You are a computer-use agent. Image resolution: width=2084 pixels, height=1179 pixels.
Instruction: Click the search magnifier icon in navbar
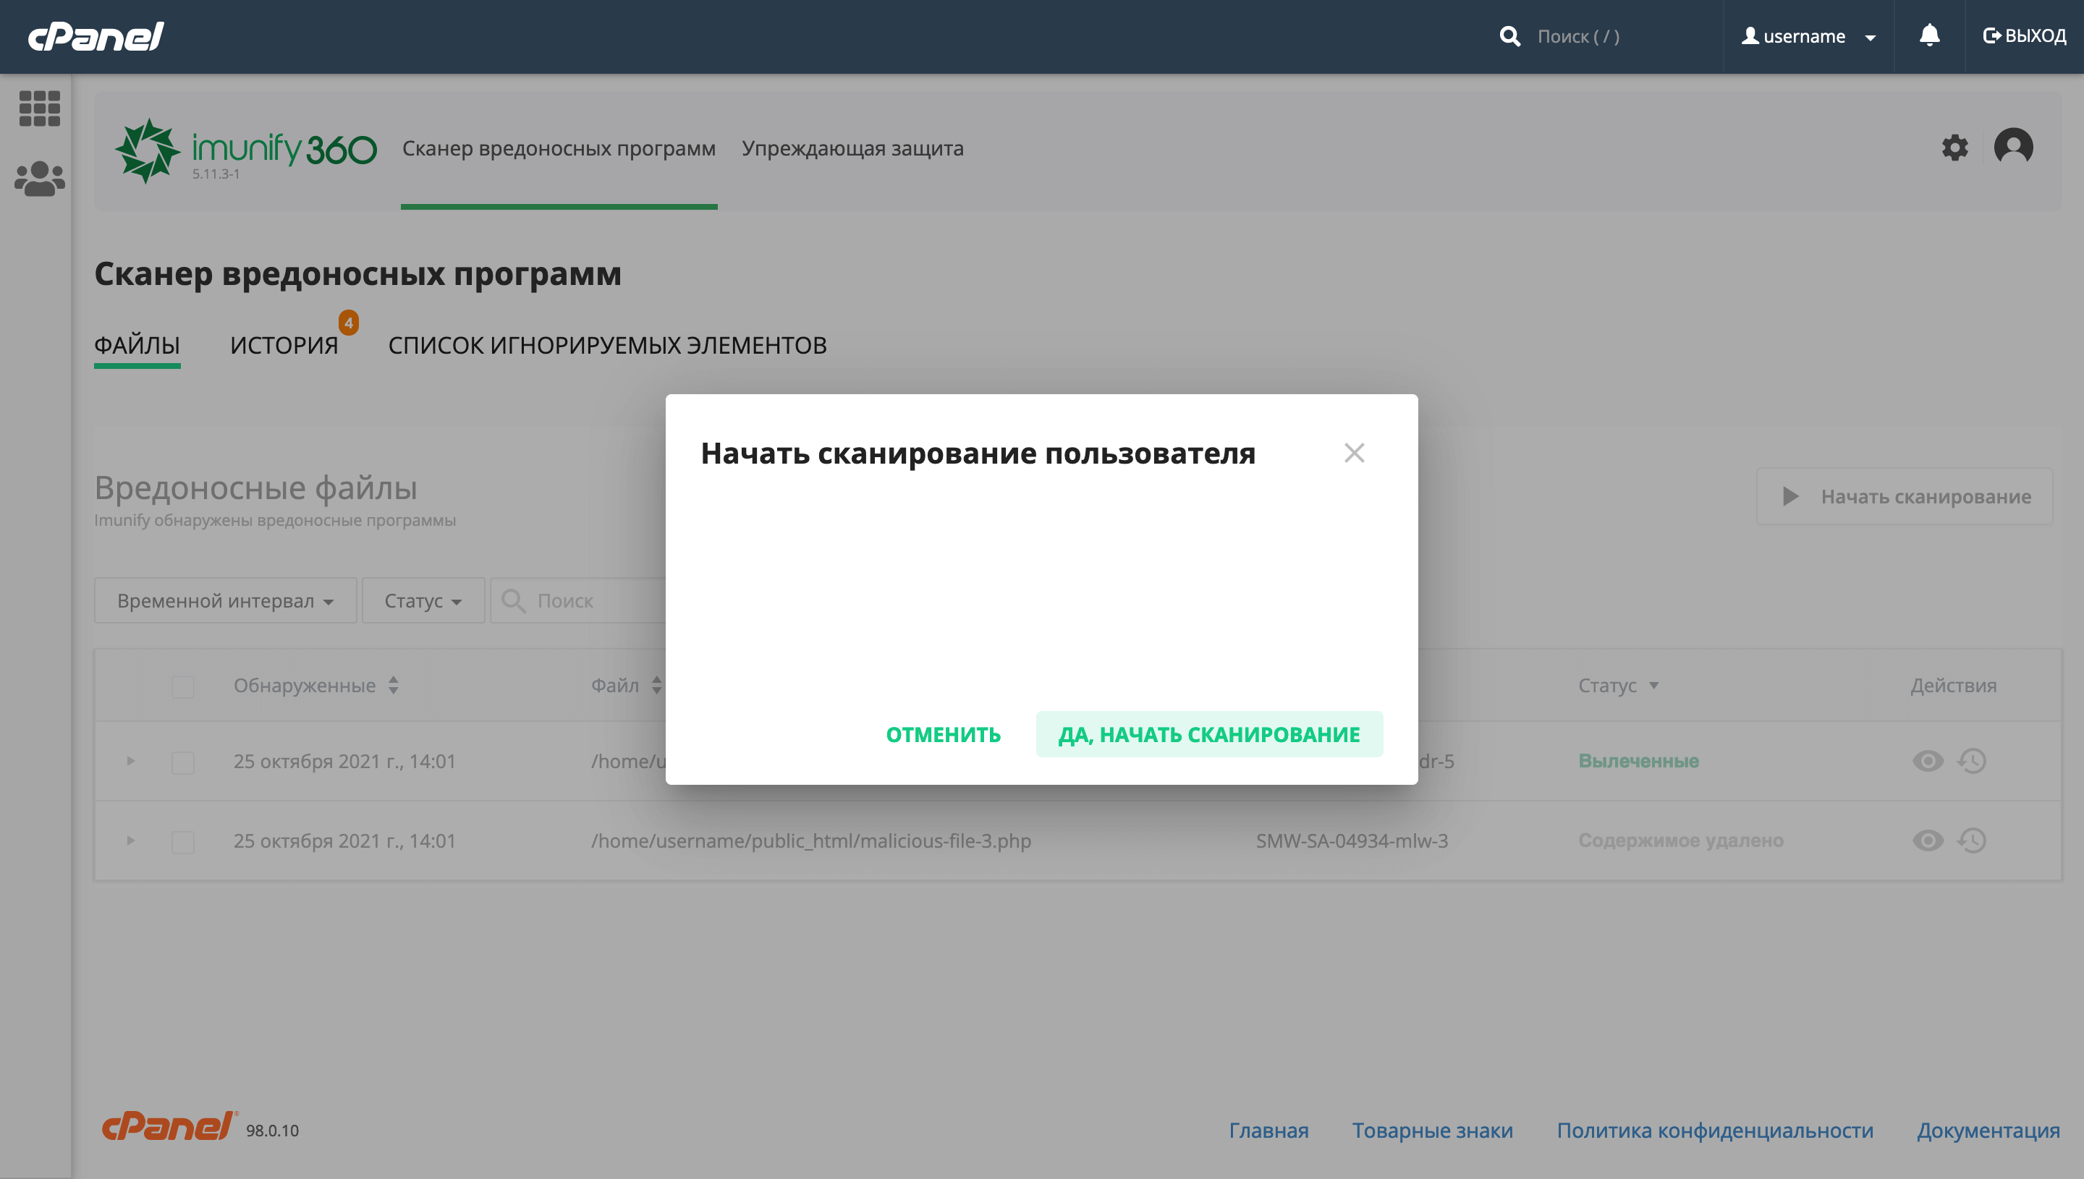1509,37
